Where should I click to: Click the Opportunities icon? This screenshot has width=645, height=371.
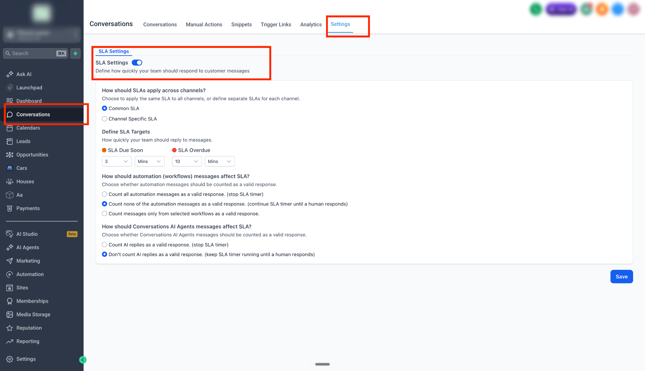(x=9, y=155)
